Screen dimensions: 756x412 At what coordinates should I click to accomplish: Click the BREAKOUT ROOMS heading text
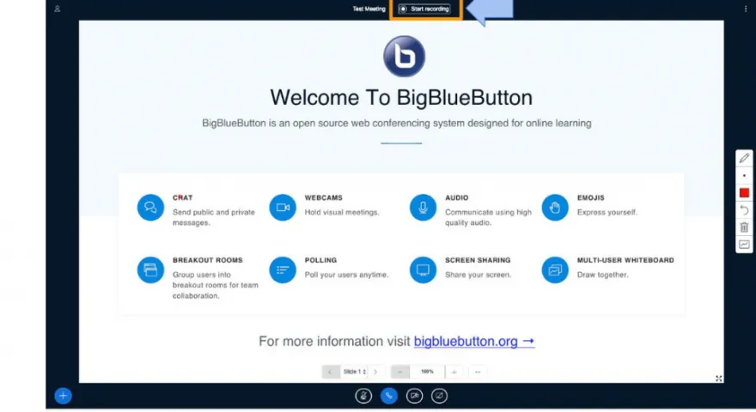pyautogui.click(x=208, y=260)
